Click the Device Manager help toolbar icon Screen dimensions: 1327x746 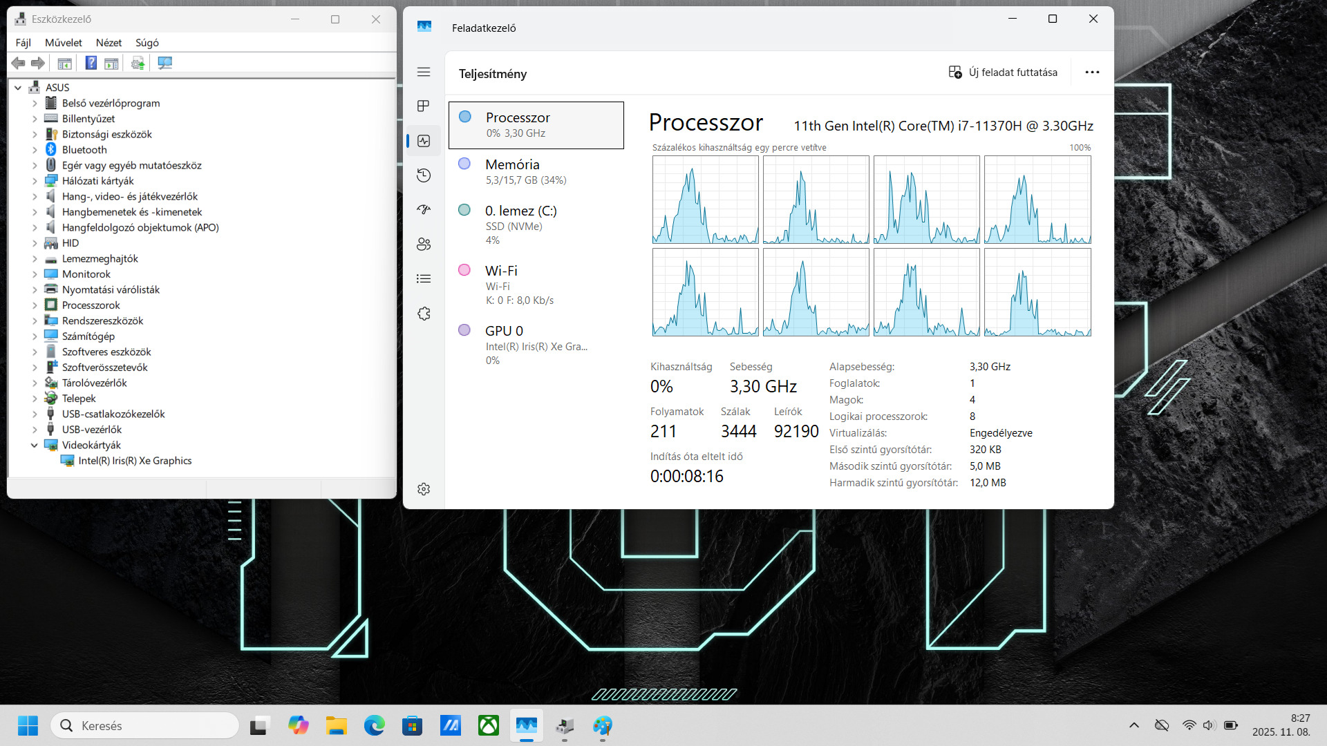pos(91,63)
